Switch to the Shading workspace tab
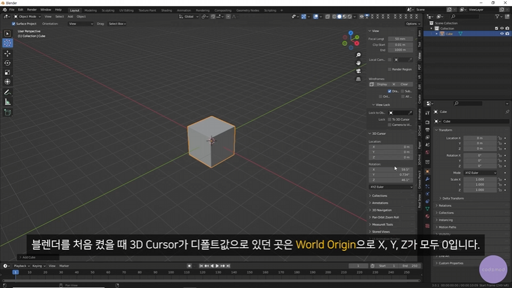Image resolution: width=512 pixels, height=288 pixels. click(166, 10)
